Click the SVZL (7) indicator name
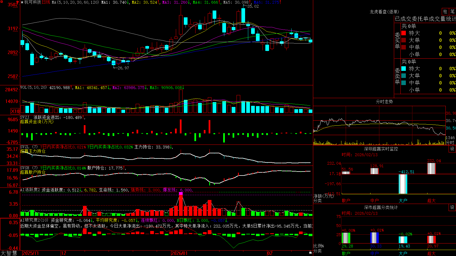Screen dimensions: 456x256 (x=29, y=147)
